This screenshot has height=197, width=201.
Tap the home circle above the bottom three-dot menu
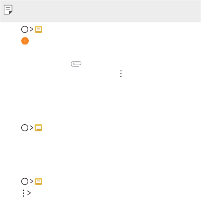point(25,181)
